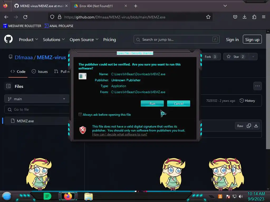Viewport: 270px width, 202px height.
Task: Open the extensions puzzle icon
Action: coord(254,17)
